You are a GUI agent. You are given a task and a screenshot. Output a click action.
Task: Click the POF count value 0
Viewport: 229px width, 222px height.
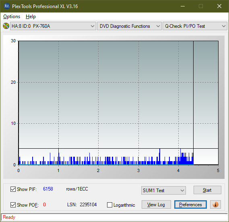click(44, 204)
